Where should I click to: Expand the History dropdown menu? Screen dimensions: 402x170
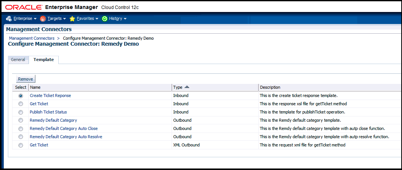(118, 19)
